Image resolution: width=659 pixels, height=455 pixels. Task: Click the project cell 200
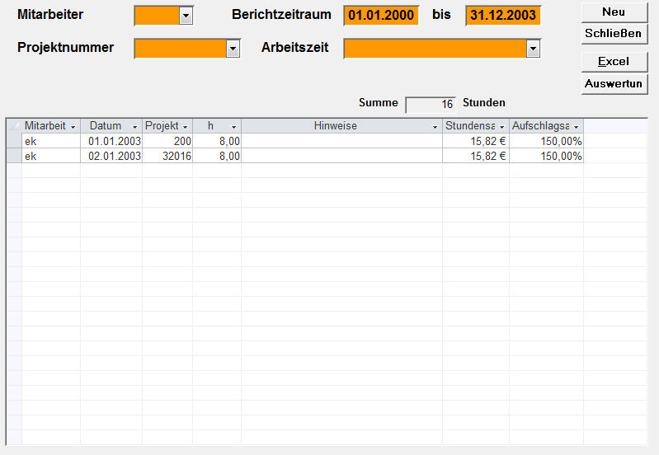[167, 141]
